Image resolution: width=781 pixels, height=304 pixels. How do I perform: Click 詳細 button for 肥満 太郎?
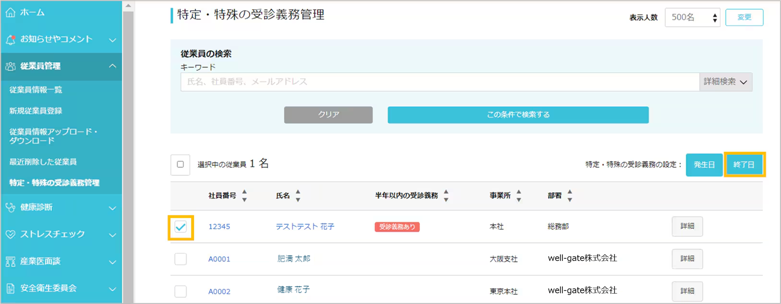click(x=687, y=259)
